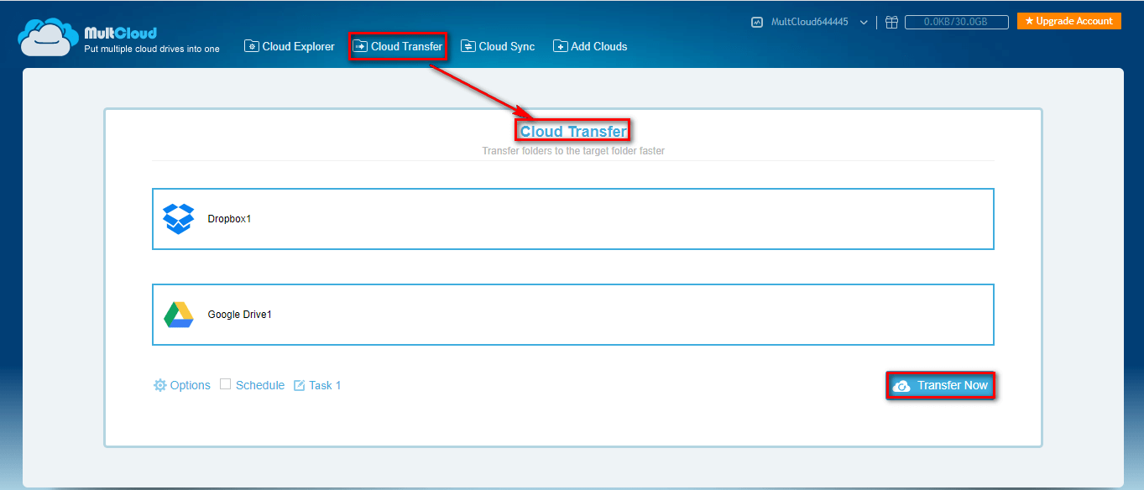1144x490 pixels.
Task: Click the Schedule label
Action: pyautogui.click(x=260, y=385)
